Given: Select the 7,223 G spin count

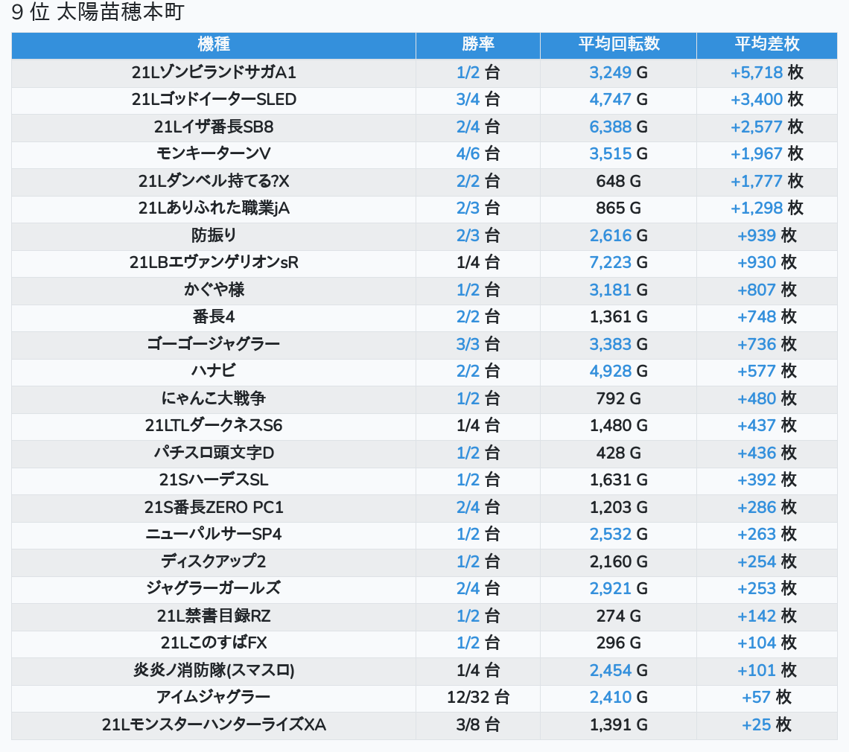Looking at the screenshot, I should click(618, 263).
